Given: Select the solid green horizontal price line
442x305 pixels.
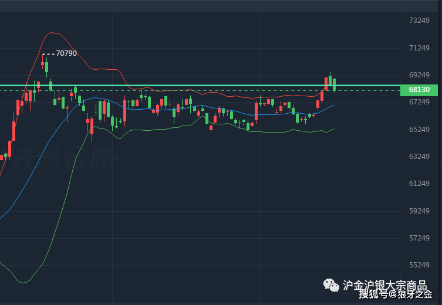Looking at the screenshot, I should point(200,85).
